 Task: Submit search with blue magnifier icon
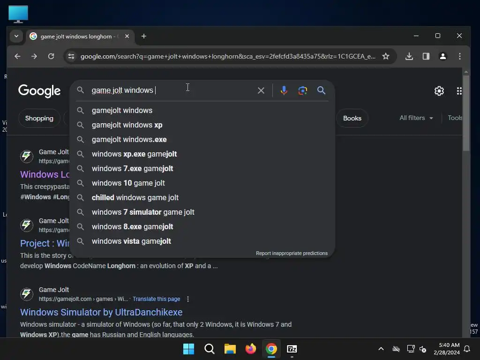321,90
